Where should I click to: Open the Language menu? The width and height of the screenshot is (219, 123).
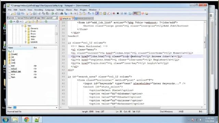click(50, 10)
